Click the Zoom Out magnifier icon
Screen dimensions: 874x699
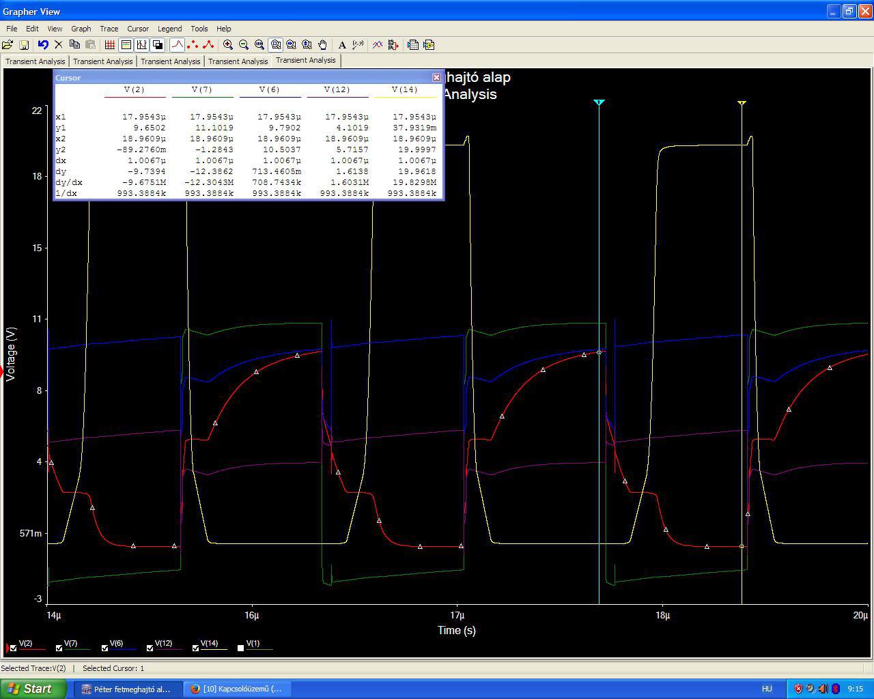pyautogui.click(x=244, y=45)
